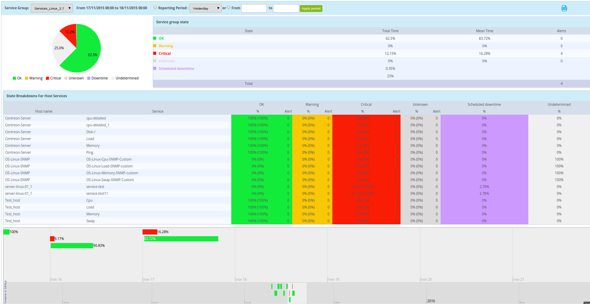Open the Service Group dropdown Services_Linux_2.7
The image size is (590, 304).
coord(52,8)
